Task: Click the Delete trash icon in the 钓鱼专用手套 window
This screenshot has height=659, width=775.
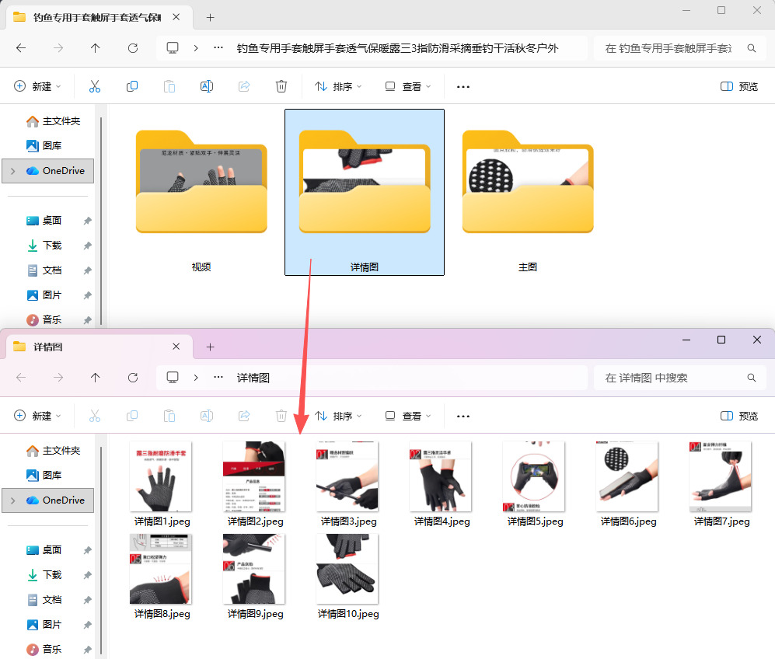Action: click(x=281, y=86)
